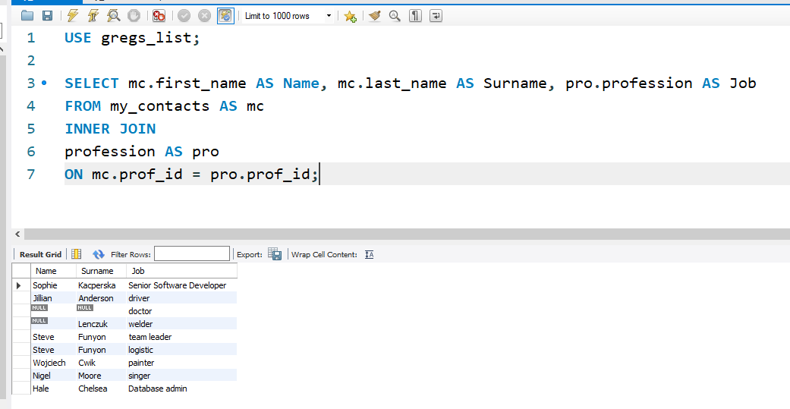Select the team leader job cell
Image resolution: width=790 pixels, height=409 pixels.
click(x=181, y=337)
